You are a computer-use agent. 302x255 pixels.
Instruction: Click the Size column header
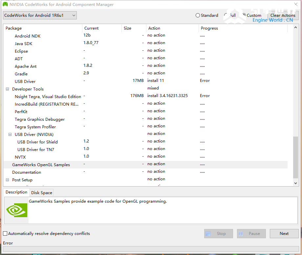(134, 28)
